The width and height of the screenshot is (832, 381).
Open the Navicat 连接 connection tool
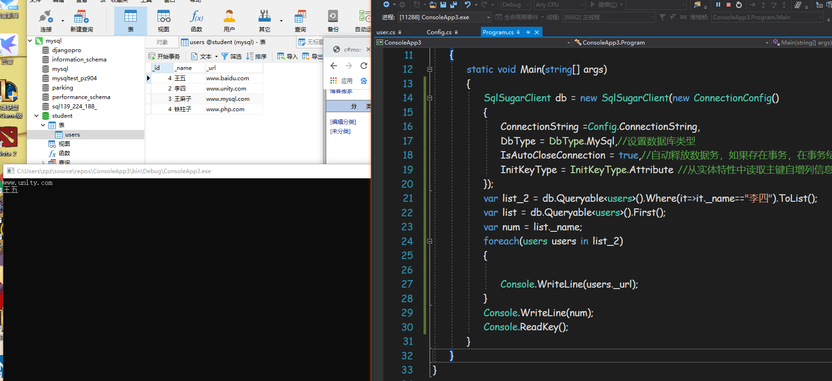click(x=46, y=20)
